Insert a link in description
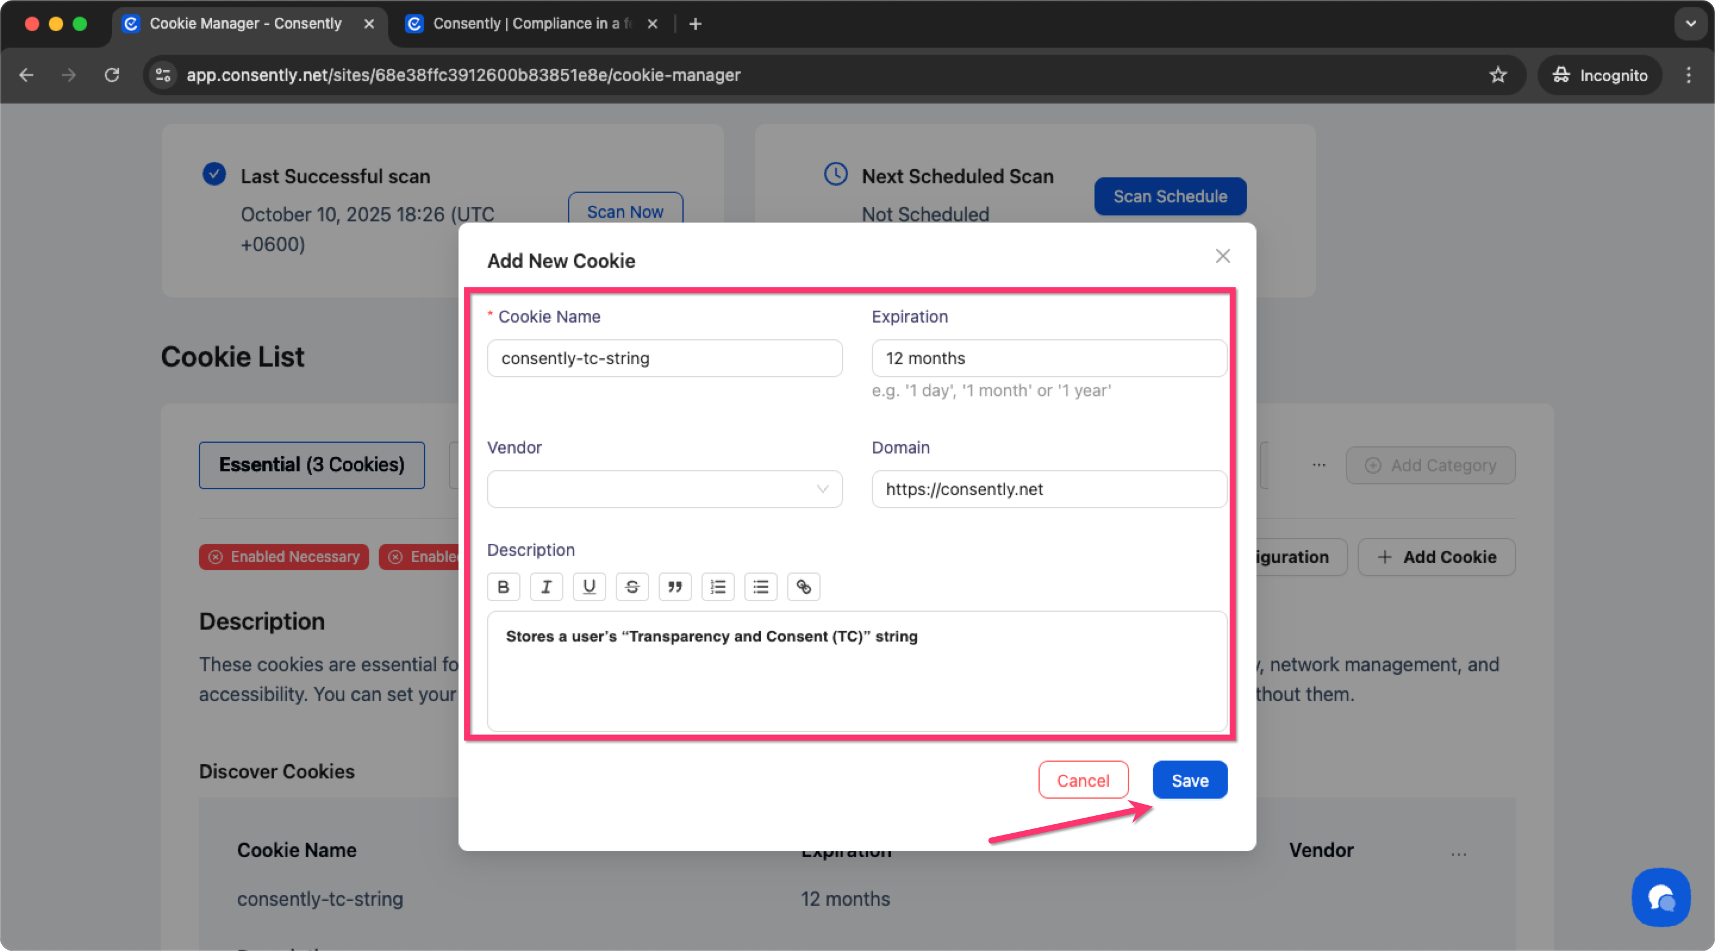The width and height of the screenshot is (1715, 951). [803, 587]
